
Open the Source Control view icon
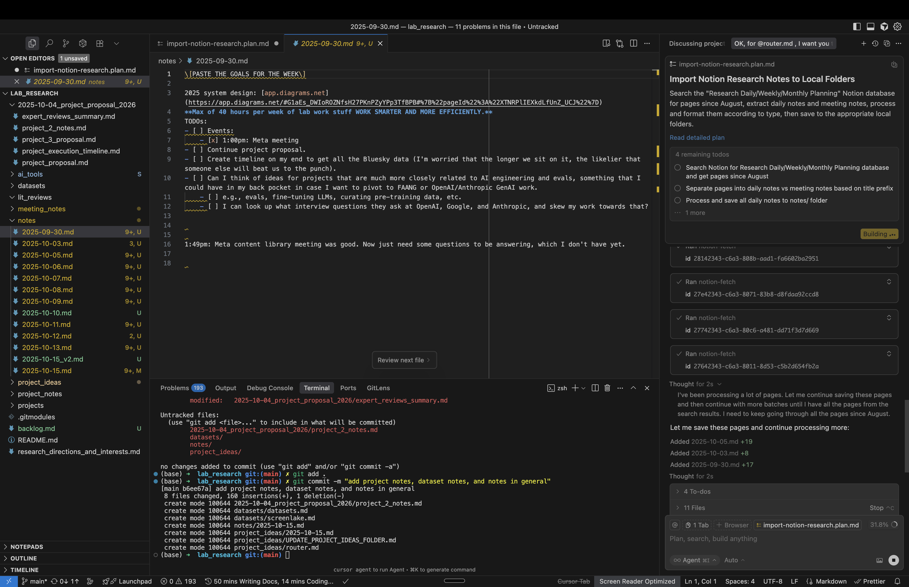pos(66,43)
